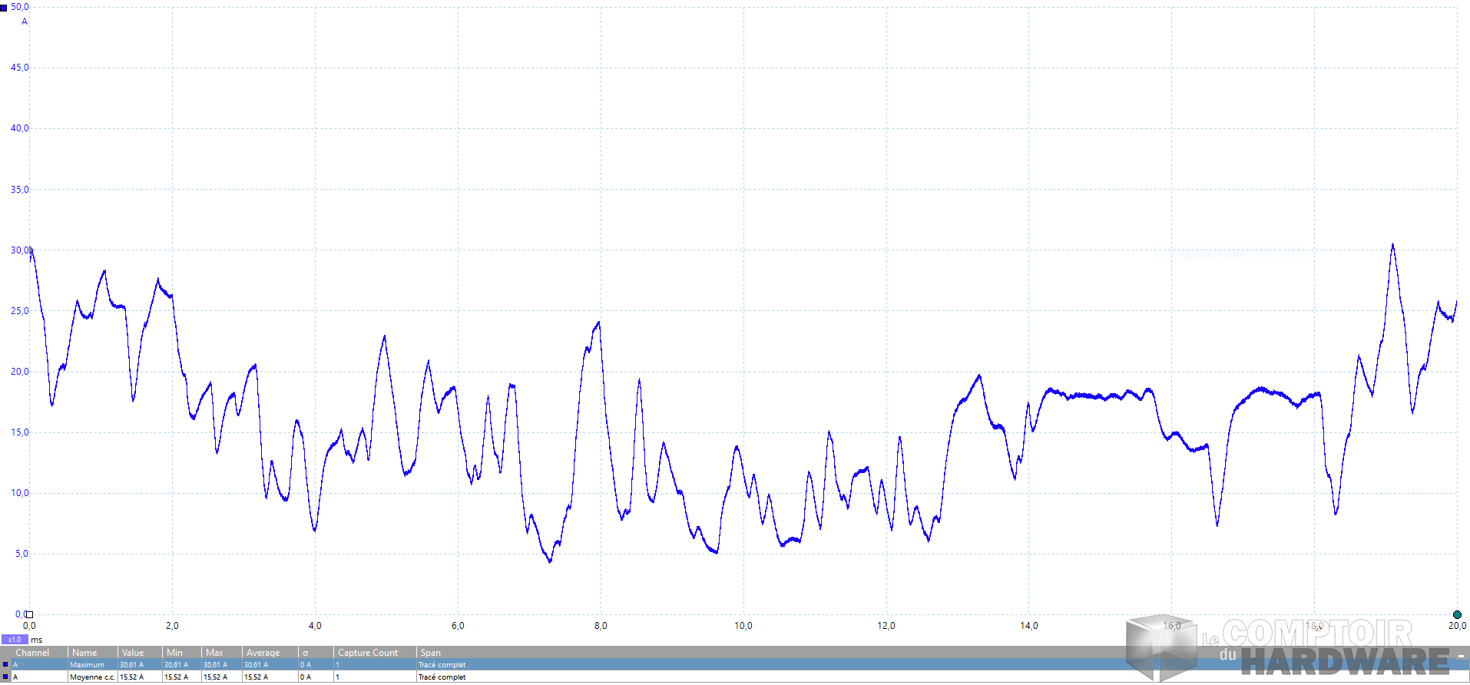Viewport: 1470px width, 685px height.
Task: Click the Min column header
Action: pyautogui.click(x=175, y=653)
